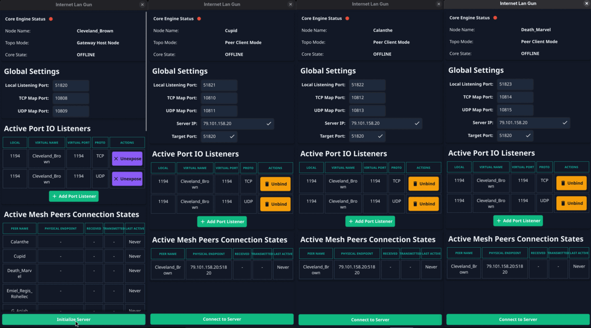The image size is (591, 328).
Task: Click OFFLINE core state in Cleveland_Brown window
Action: click(x=86, y=55)
